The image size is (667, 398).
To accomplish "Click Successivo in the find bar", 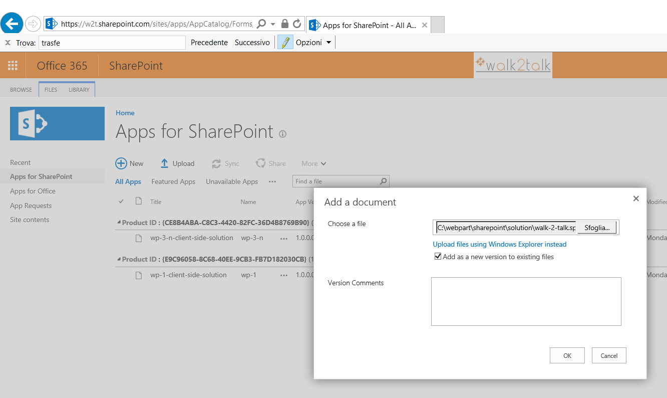I will 252,43.
